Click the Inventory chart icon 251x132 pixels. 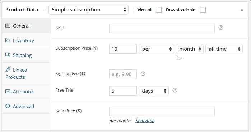point(8,40)
